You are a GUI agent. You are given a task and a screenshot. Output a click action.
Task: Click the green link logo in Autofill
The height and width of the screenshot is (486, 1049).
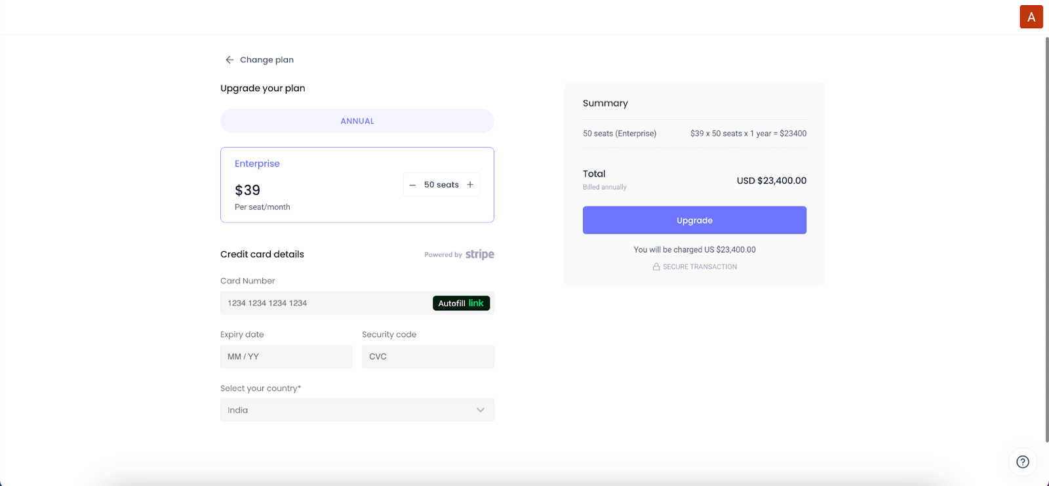[x=476, y=303]
